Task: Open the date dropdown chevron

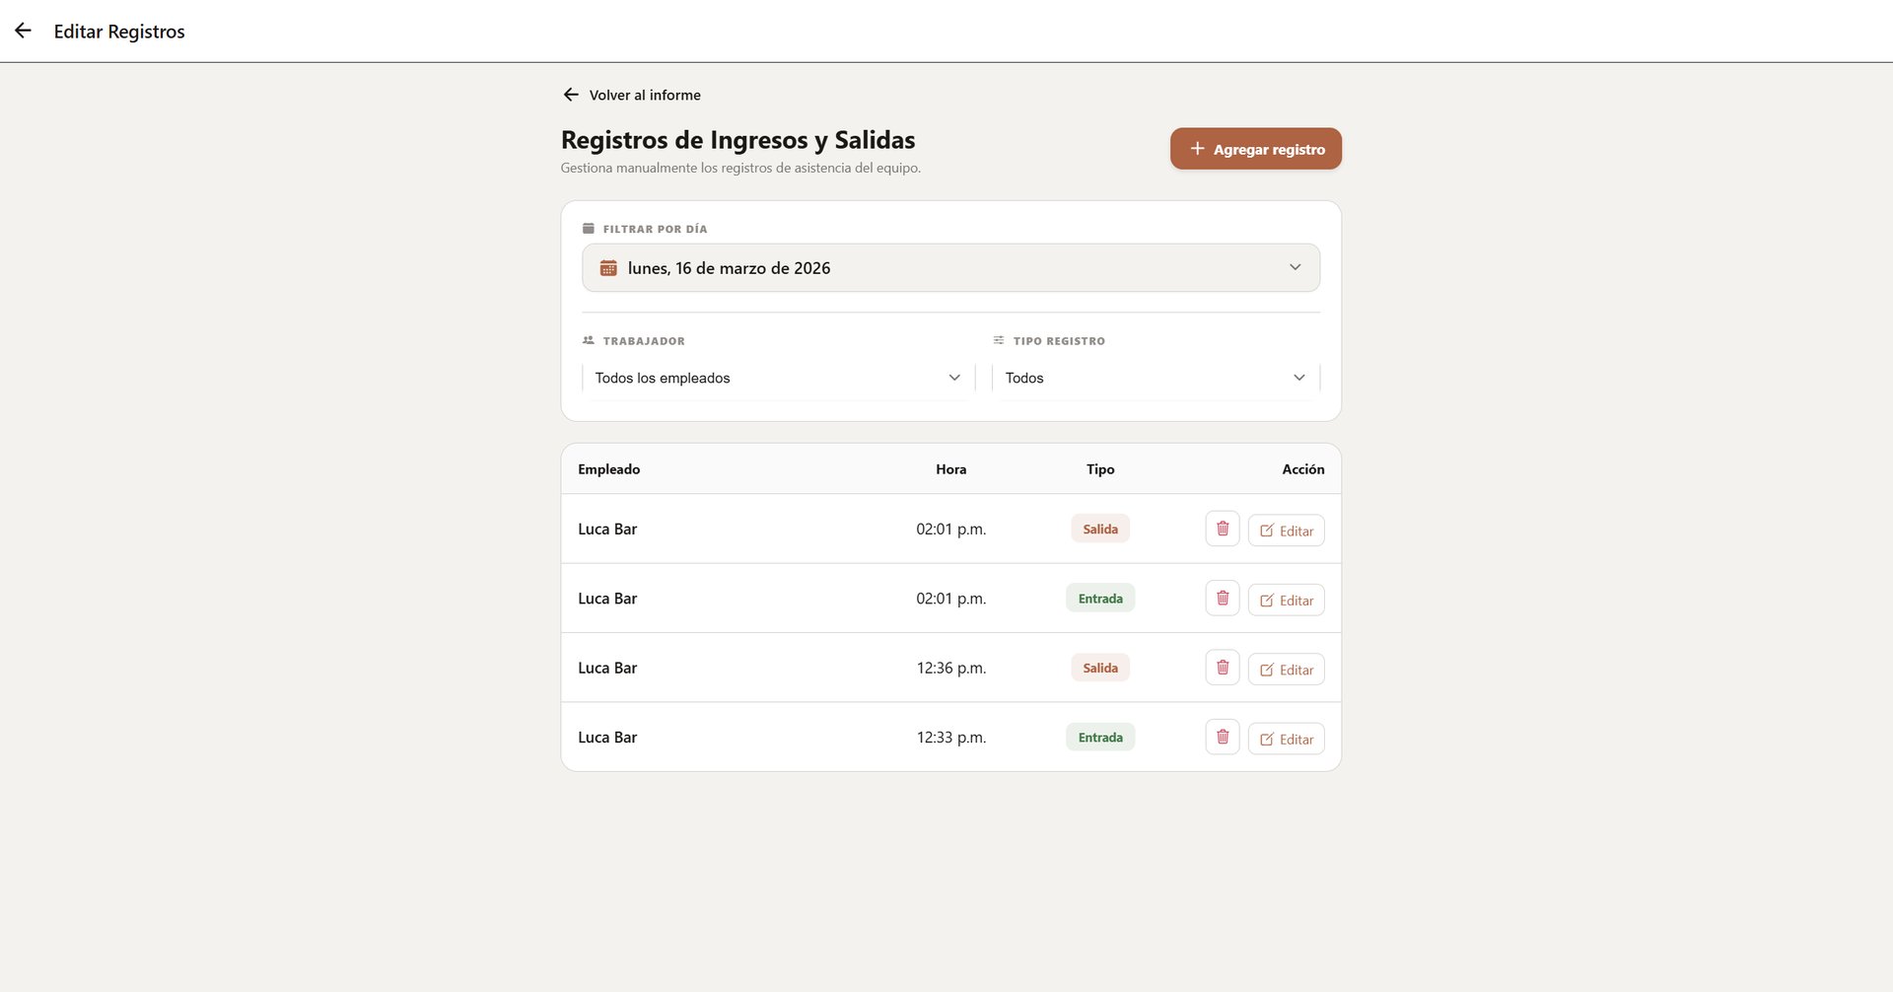Action: coord(1295,268)
